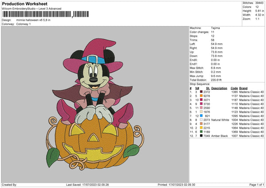Image resolution: width=266 pixels, height=188 pixels.
Task: Click the green thread swatch 1189
Action: (x=201, y=132)
